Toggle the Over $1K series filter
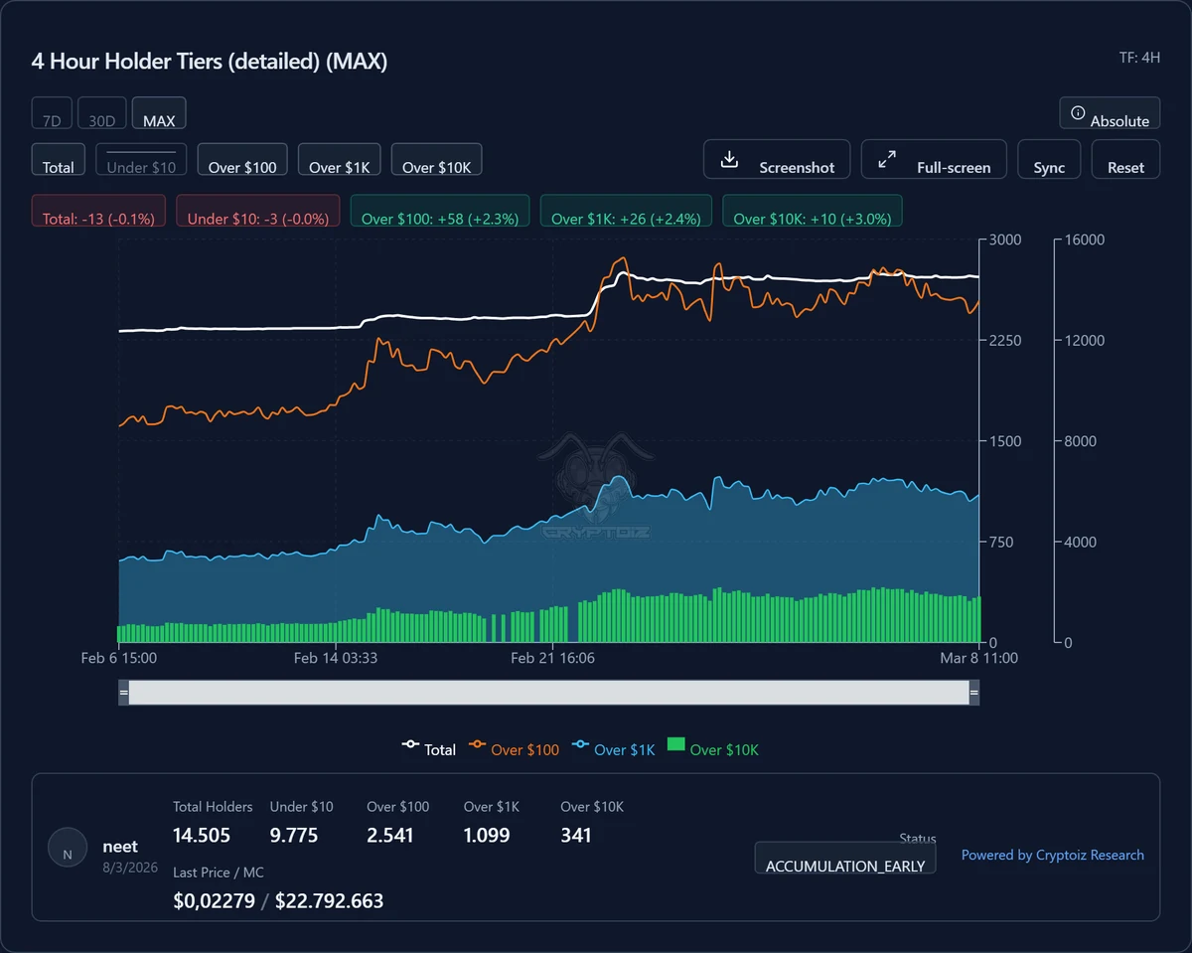 click(340, 159)
